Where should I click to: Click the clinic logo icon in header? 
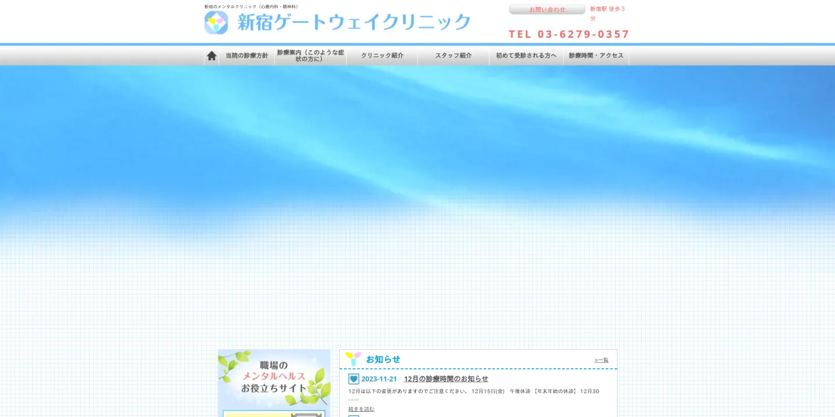point(216,23)
